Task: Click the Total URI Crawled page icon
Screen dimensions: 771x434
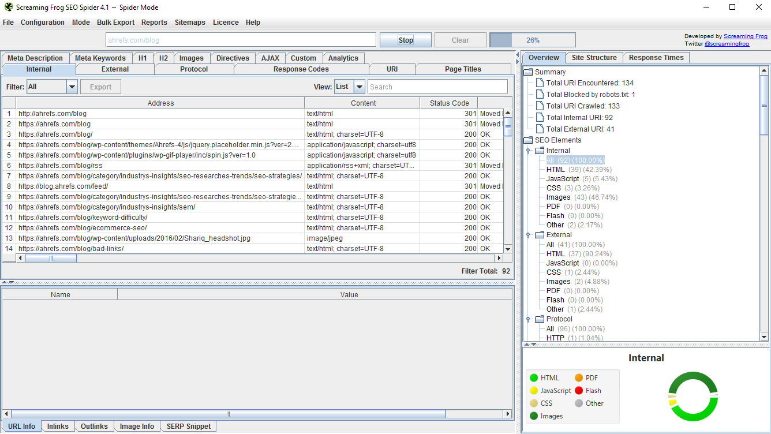Action: click(540, 106)
